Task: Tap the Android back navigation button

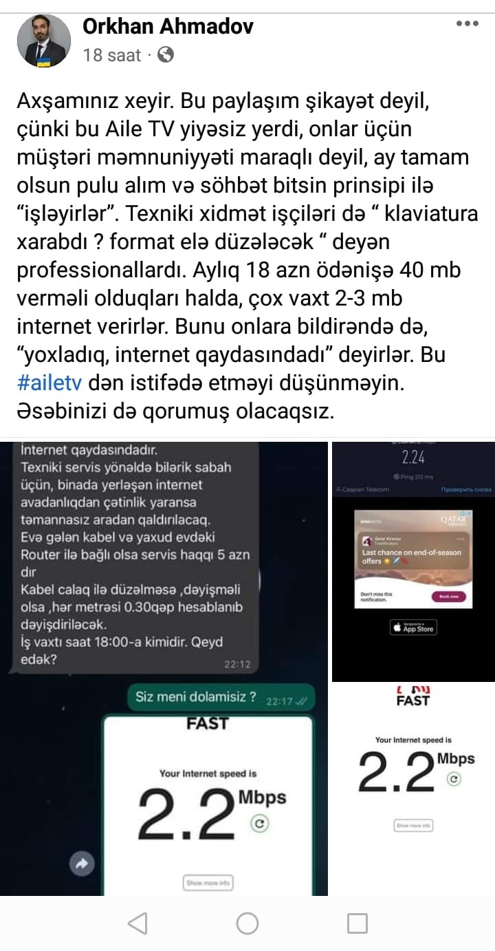Action: 137,923
